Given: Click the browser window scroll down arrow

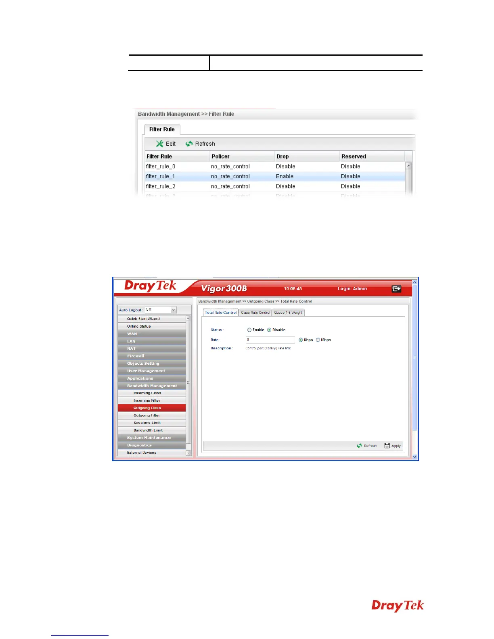Looking at the screenshot, I should pos(415,457).
